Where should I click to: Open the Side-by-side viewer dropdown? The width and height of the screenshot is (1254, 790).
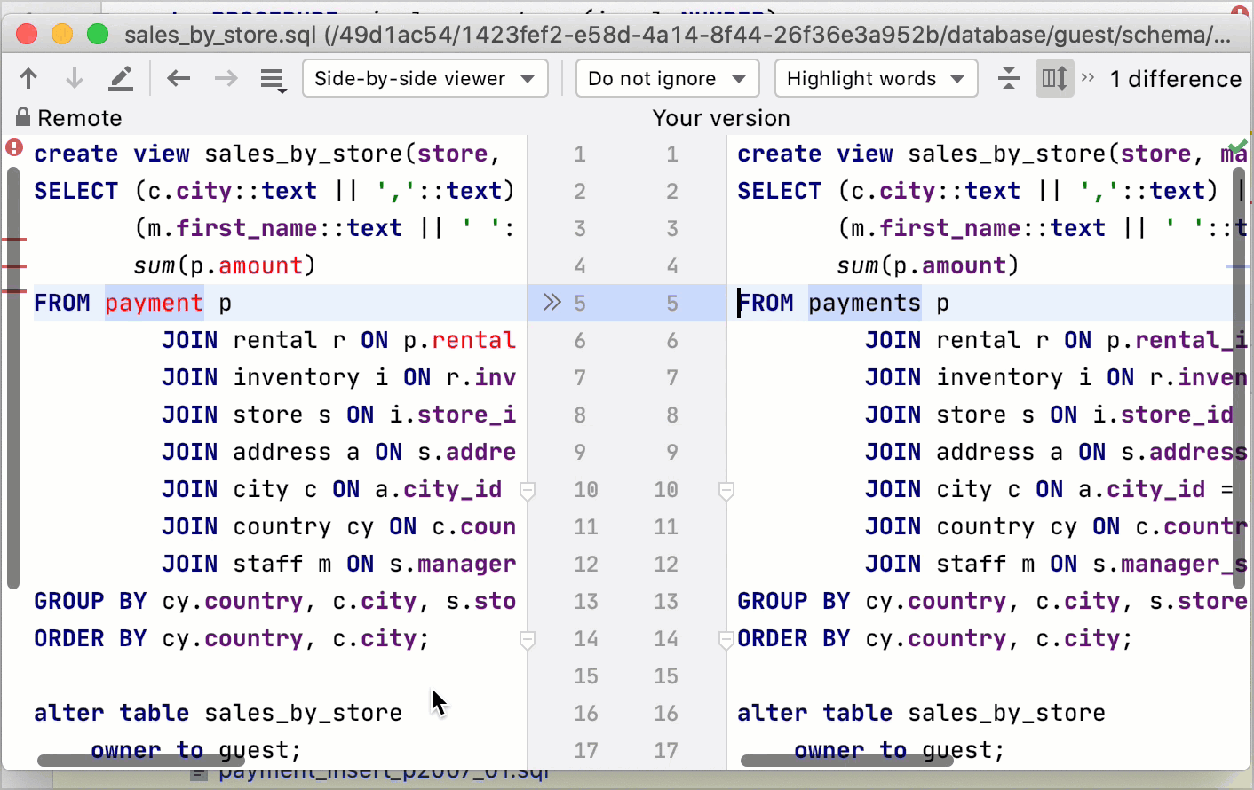[425, 78]
